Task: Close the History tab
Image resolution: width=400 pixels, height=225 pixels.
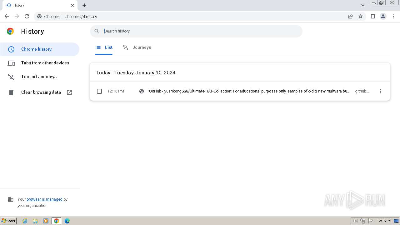Action: click(72, 5)
